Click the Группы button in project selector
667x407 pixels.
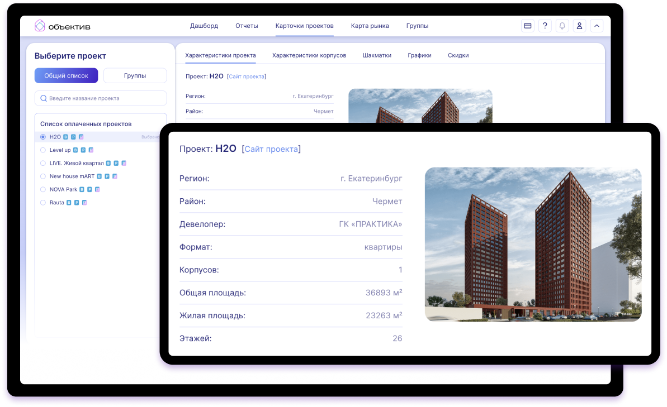[135, 75]
